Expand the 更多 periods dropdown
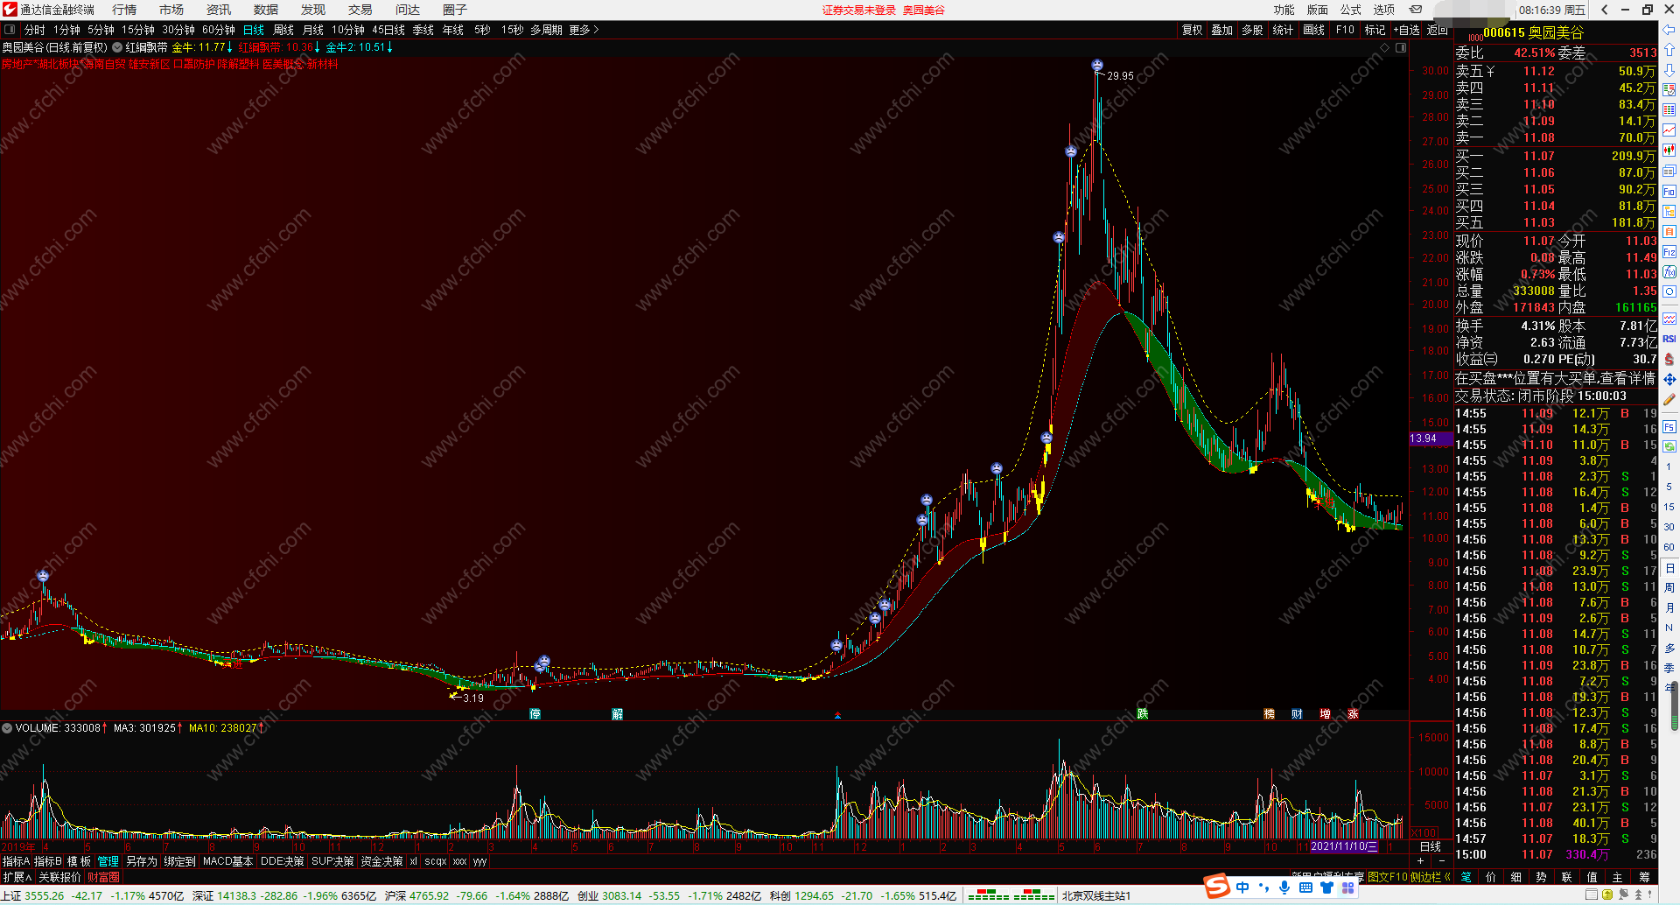Viewport: 1680px width, 905px height. [584, 30]
